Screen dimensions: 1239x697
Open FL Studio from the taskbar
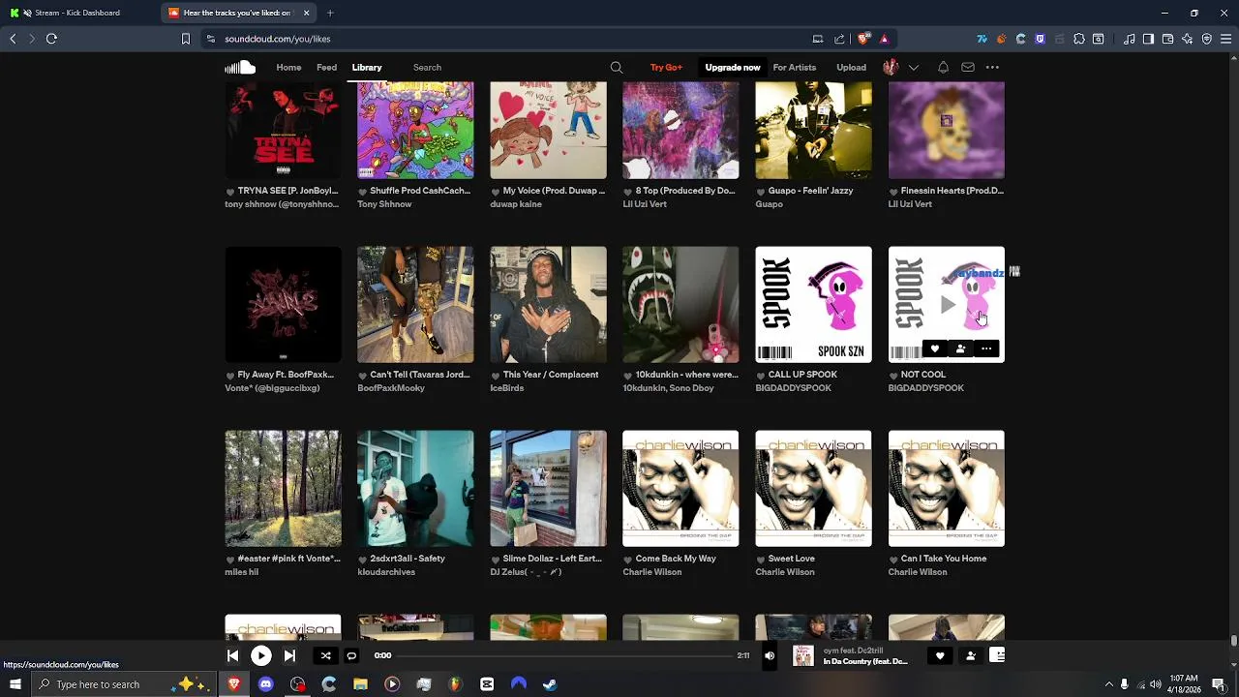(x=455, y=684)
